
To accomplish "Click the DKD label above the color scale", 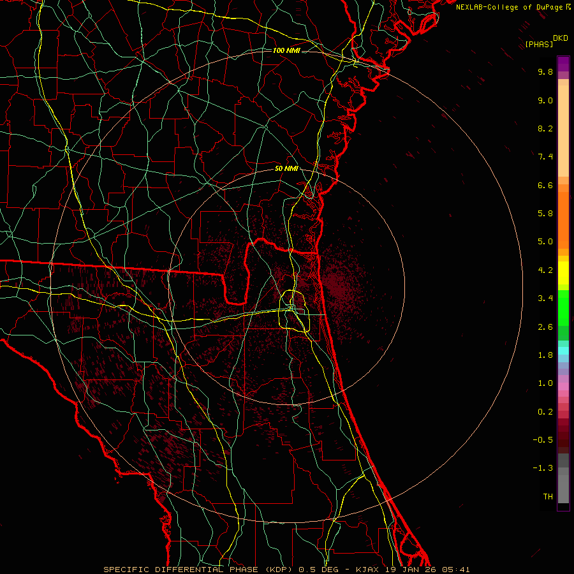I will click(561, 38).
